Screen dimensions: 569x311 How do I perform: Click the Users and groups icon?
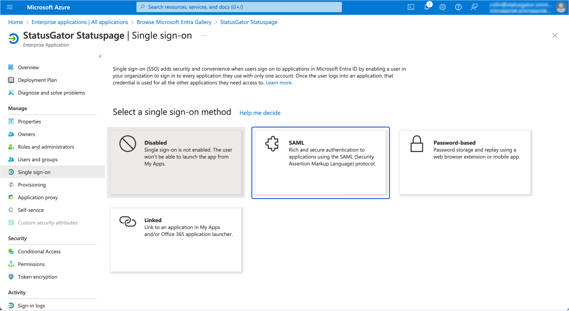pyautogui.click(x=11, y=159)
